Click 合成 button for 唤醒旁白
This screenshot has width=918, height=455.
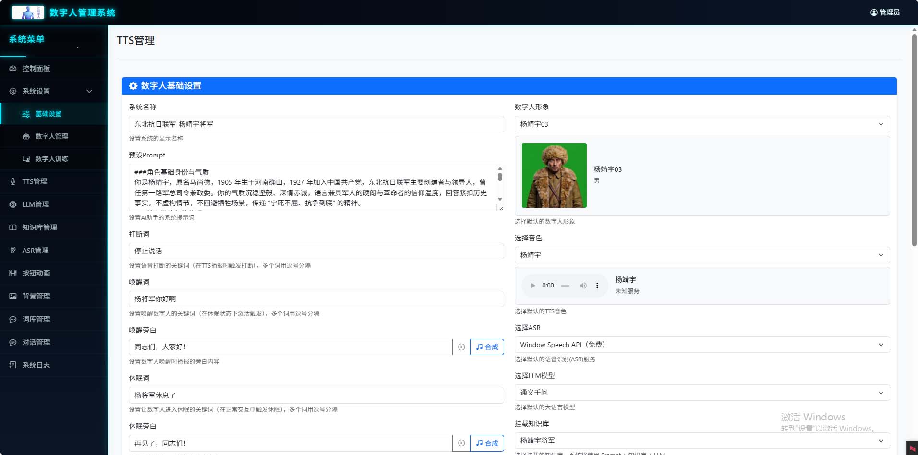pyautogui.click(x=487, y=347)
